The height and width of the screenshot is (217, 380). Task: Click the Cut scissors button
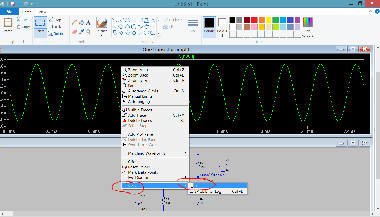22,20
